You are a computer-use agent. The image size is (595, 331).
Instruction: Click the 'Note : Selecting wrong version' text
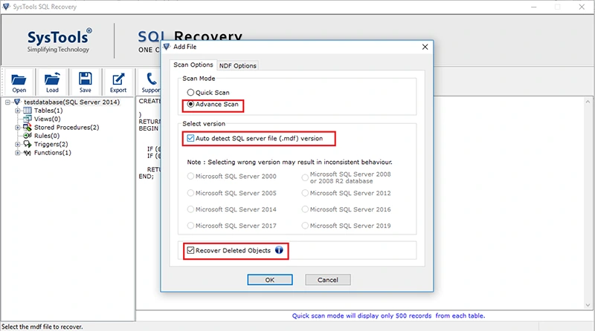tap(289, 162)
